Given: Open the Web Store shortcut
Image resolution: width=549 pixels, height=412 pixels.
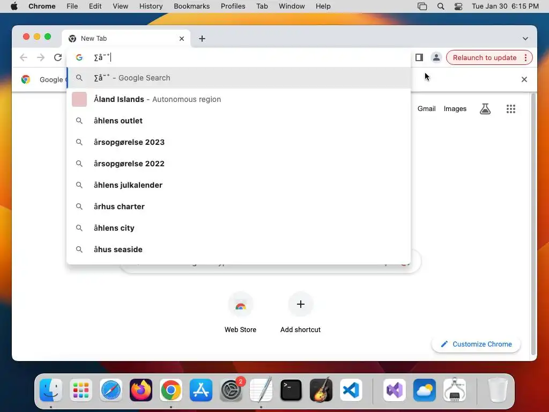Looking at the screenshot, I should 241,313.
